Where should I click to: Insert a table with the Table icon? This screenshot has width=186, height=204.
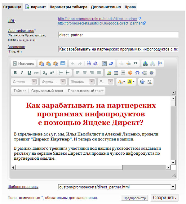(116, 73)
